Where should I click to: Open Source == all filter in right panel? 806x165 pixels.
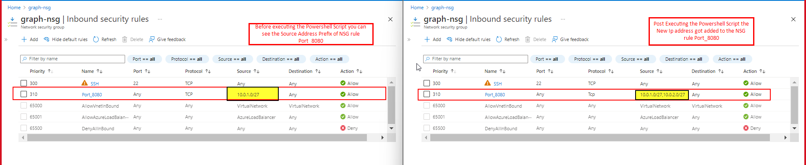click(635, 59)
